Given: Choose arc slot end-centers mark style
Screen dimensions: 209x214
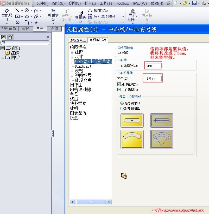Looking at the screenshot, I should [162, 139].
